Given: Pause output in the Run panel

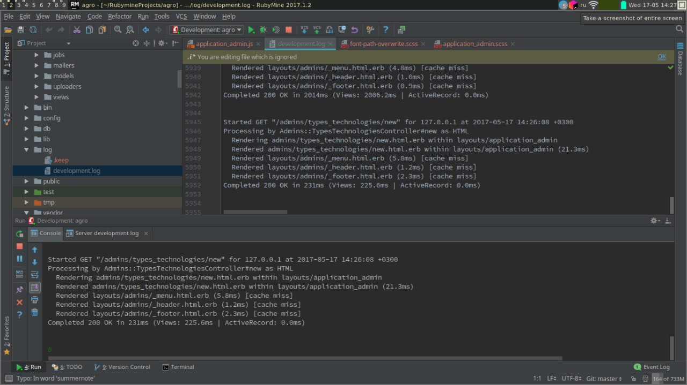Looking at the screenshot, I should pyautogui.click(x=19, y=259).
